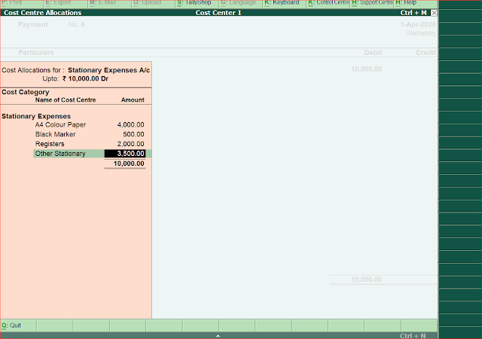Image resolution: width=482 pixels, height=339 pixels.
Task: Click the Stationary Expenses category heading
Action: [x=36, y=116]
